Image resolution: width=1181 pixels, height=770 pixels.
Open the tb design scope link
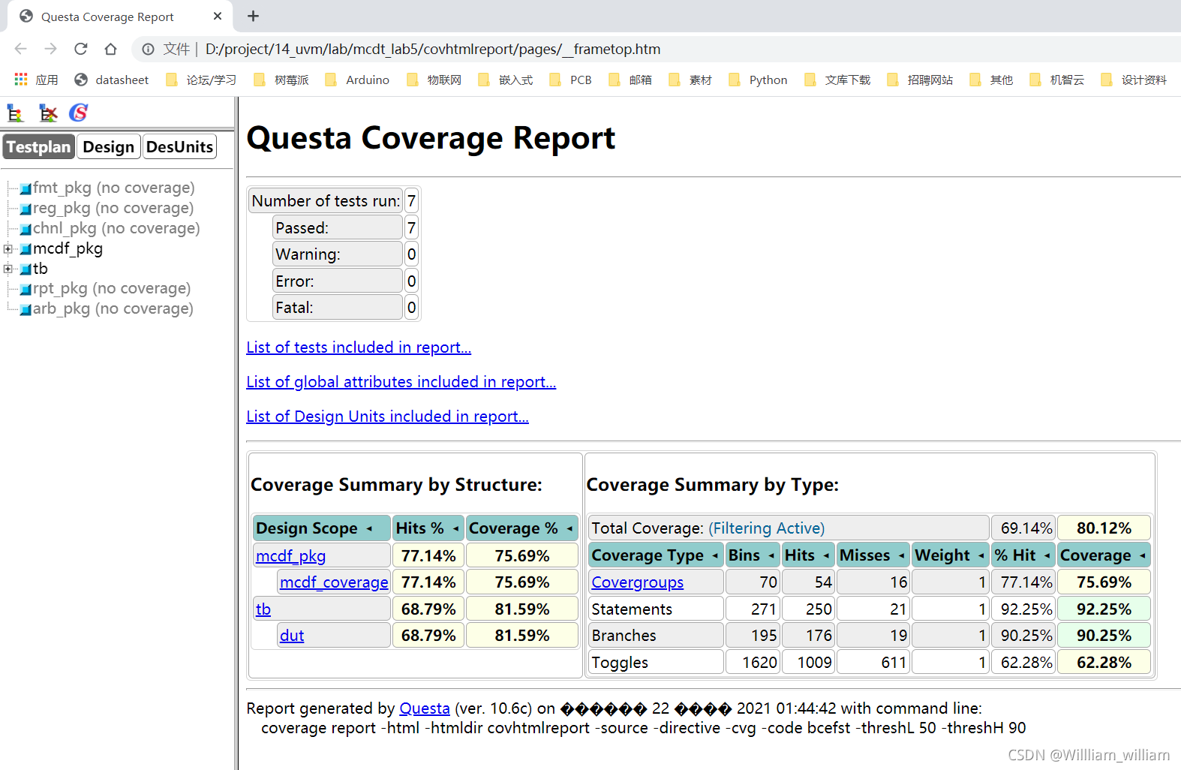[263, 609]
